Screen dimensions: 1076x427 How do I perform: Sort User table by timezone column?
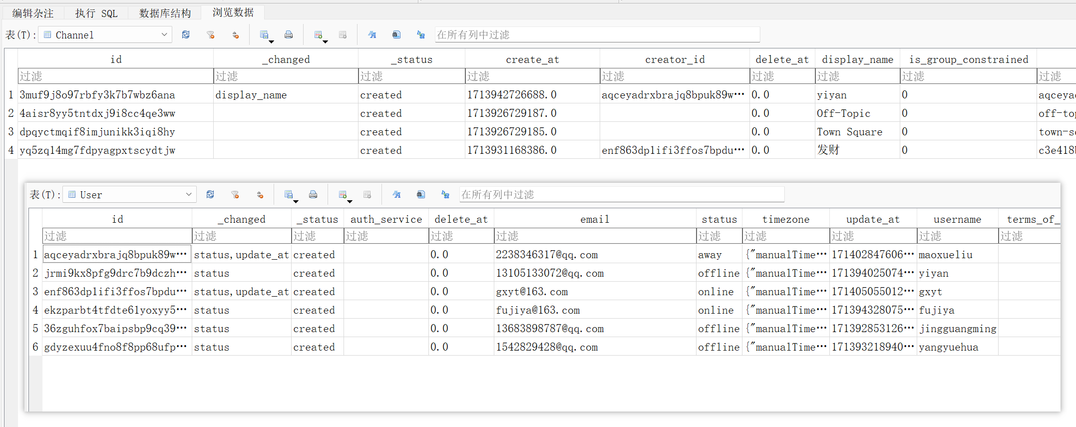(x=785, y=219)
